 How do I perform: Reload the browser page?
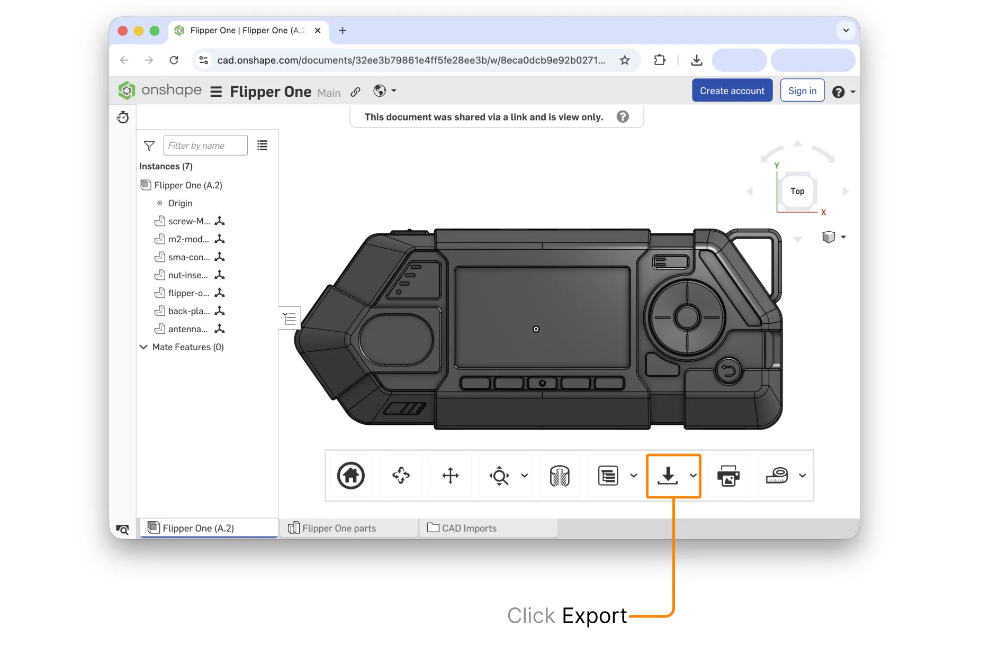pyautogui.click(x=174, y=60)
